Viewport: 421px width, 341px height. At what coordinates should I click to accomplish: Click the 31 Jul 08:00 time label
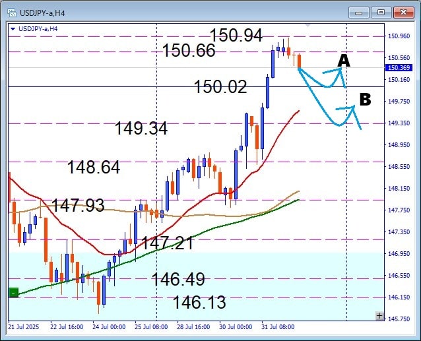click(x=278, y=327)
